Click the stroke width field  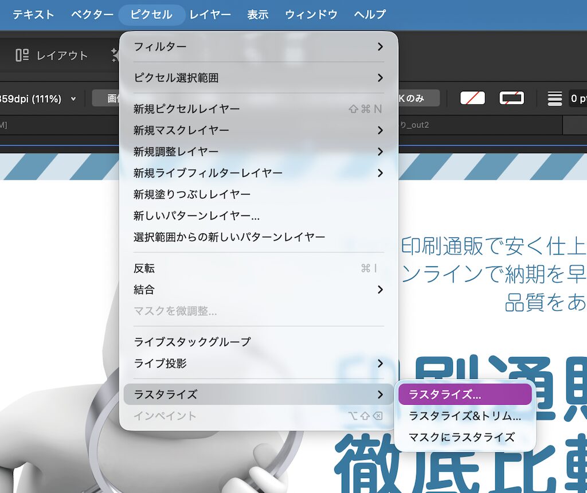coord(577,99)
